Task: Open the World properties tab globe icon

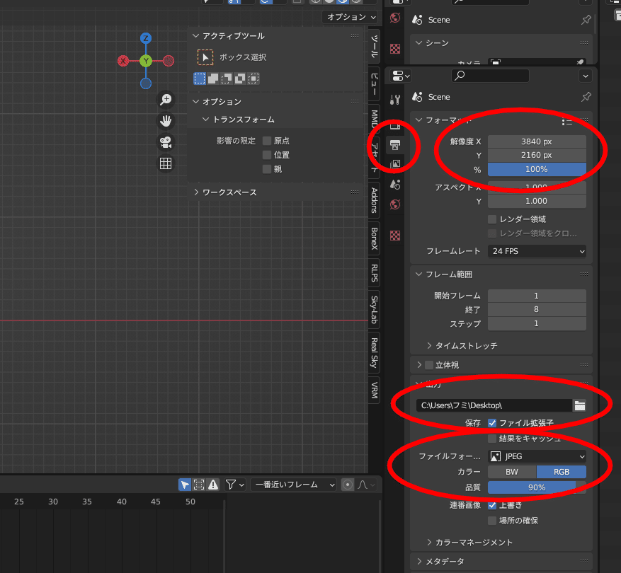Action: point(395,204)
